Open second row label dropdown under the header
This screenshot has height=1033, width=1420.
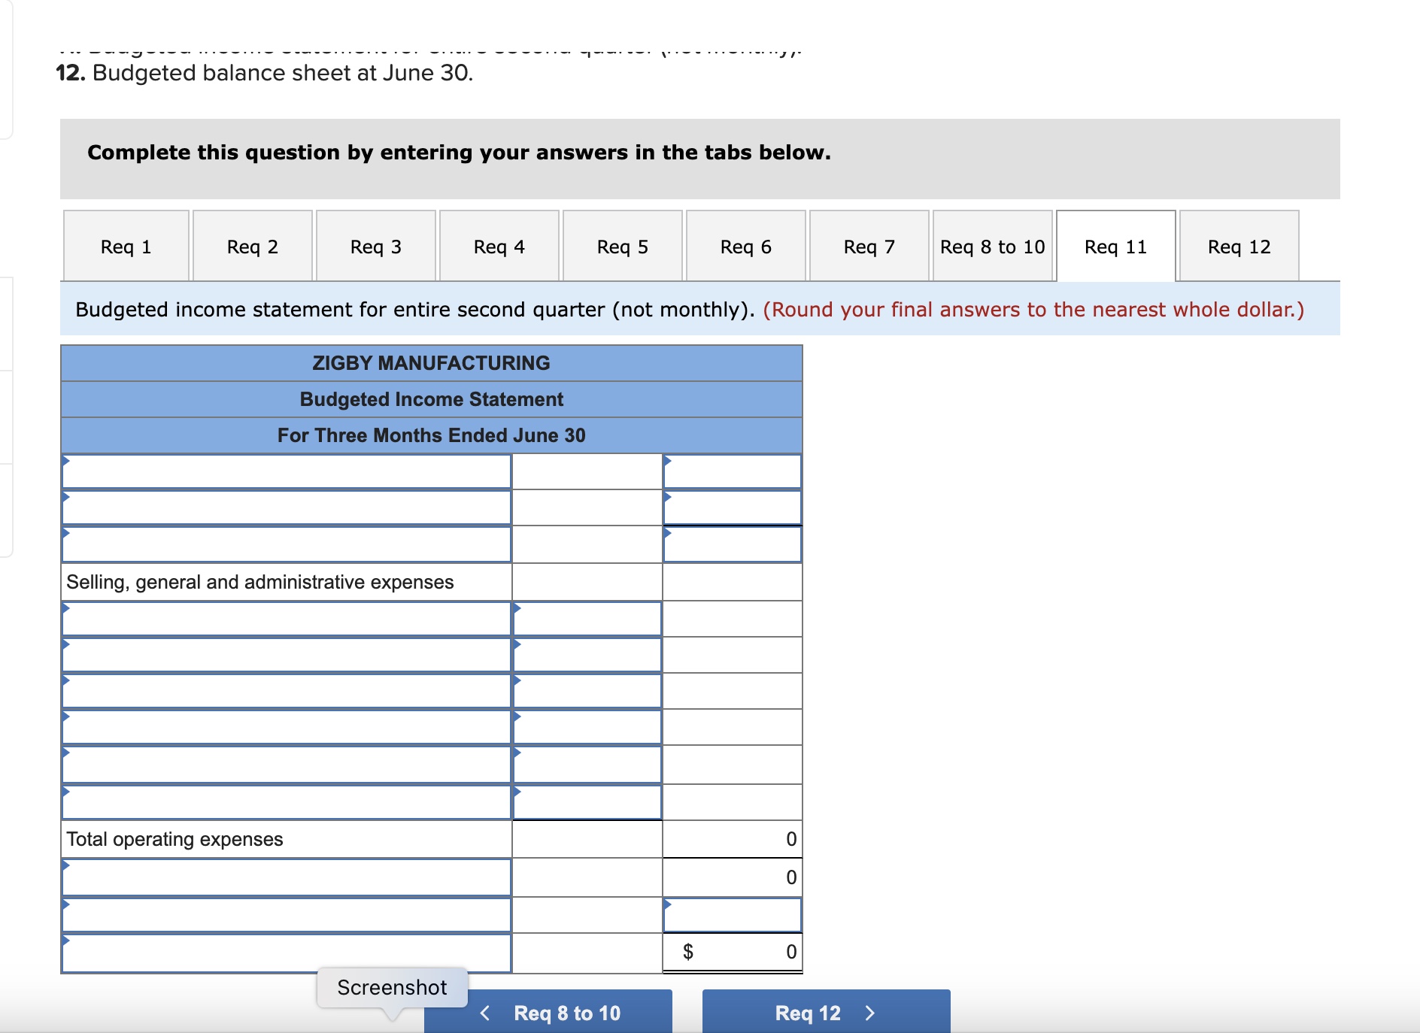tap(287, 507)
